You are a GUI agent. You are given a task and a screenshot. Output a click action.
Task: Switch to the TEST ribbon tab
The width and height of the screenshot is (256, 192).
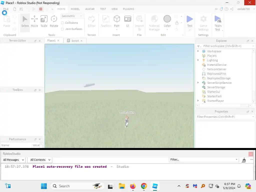coord(103,9)
